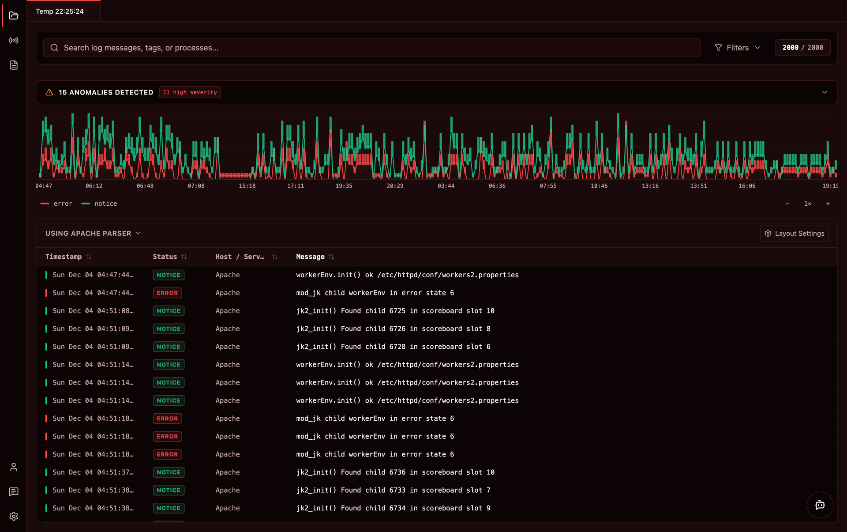Open the folder icon in the sidebar
This screenshot has height=532, width=847.
pyautogui.click(x=14, y=16)
